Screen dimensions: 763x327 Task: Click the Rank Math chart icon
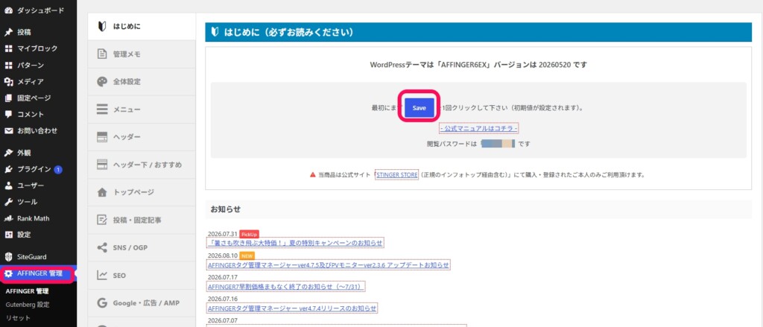click(8, 218)
